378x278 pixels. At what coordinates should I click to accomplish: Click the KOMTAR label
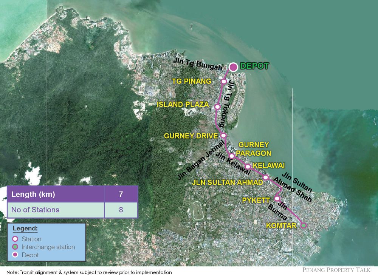click(281, 226)
